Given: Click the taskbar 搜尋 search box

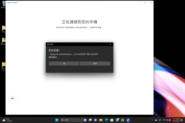Looking at the screenshot, I should click(x=73, y=120).
